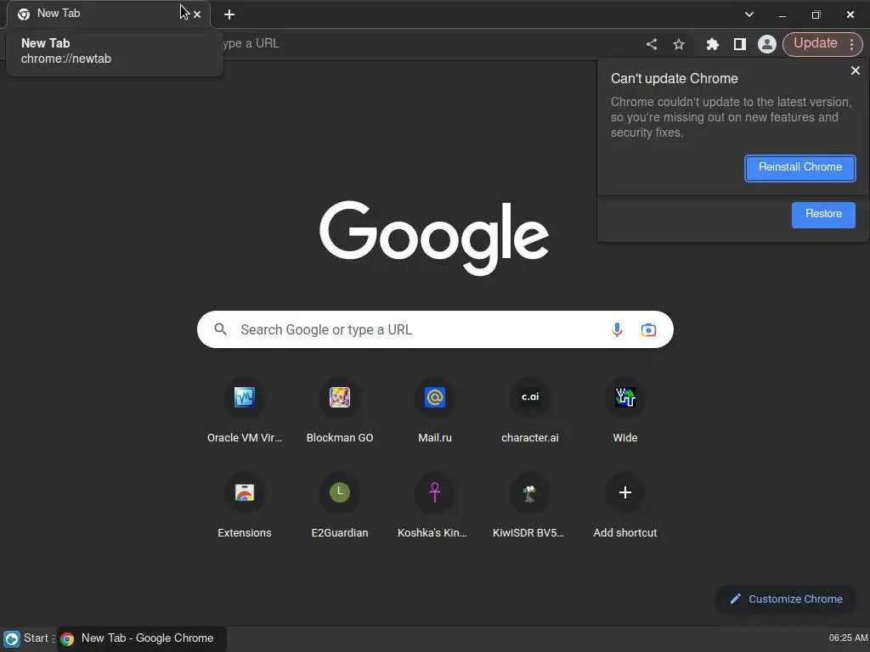This screenshot has height=652, width=870.
Task: Click the Can't update Chrome heading
Action: (x=674, y=79)
